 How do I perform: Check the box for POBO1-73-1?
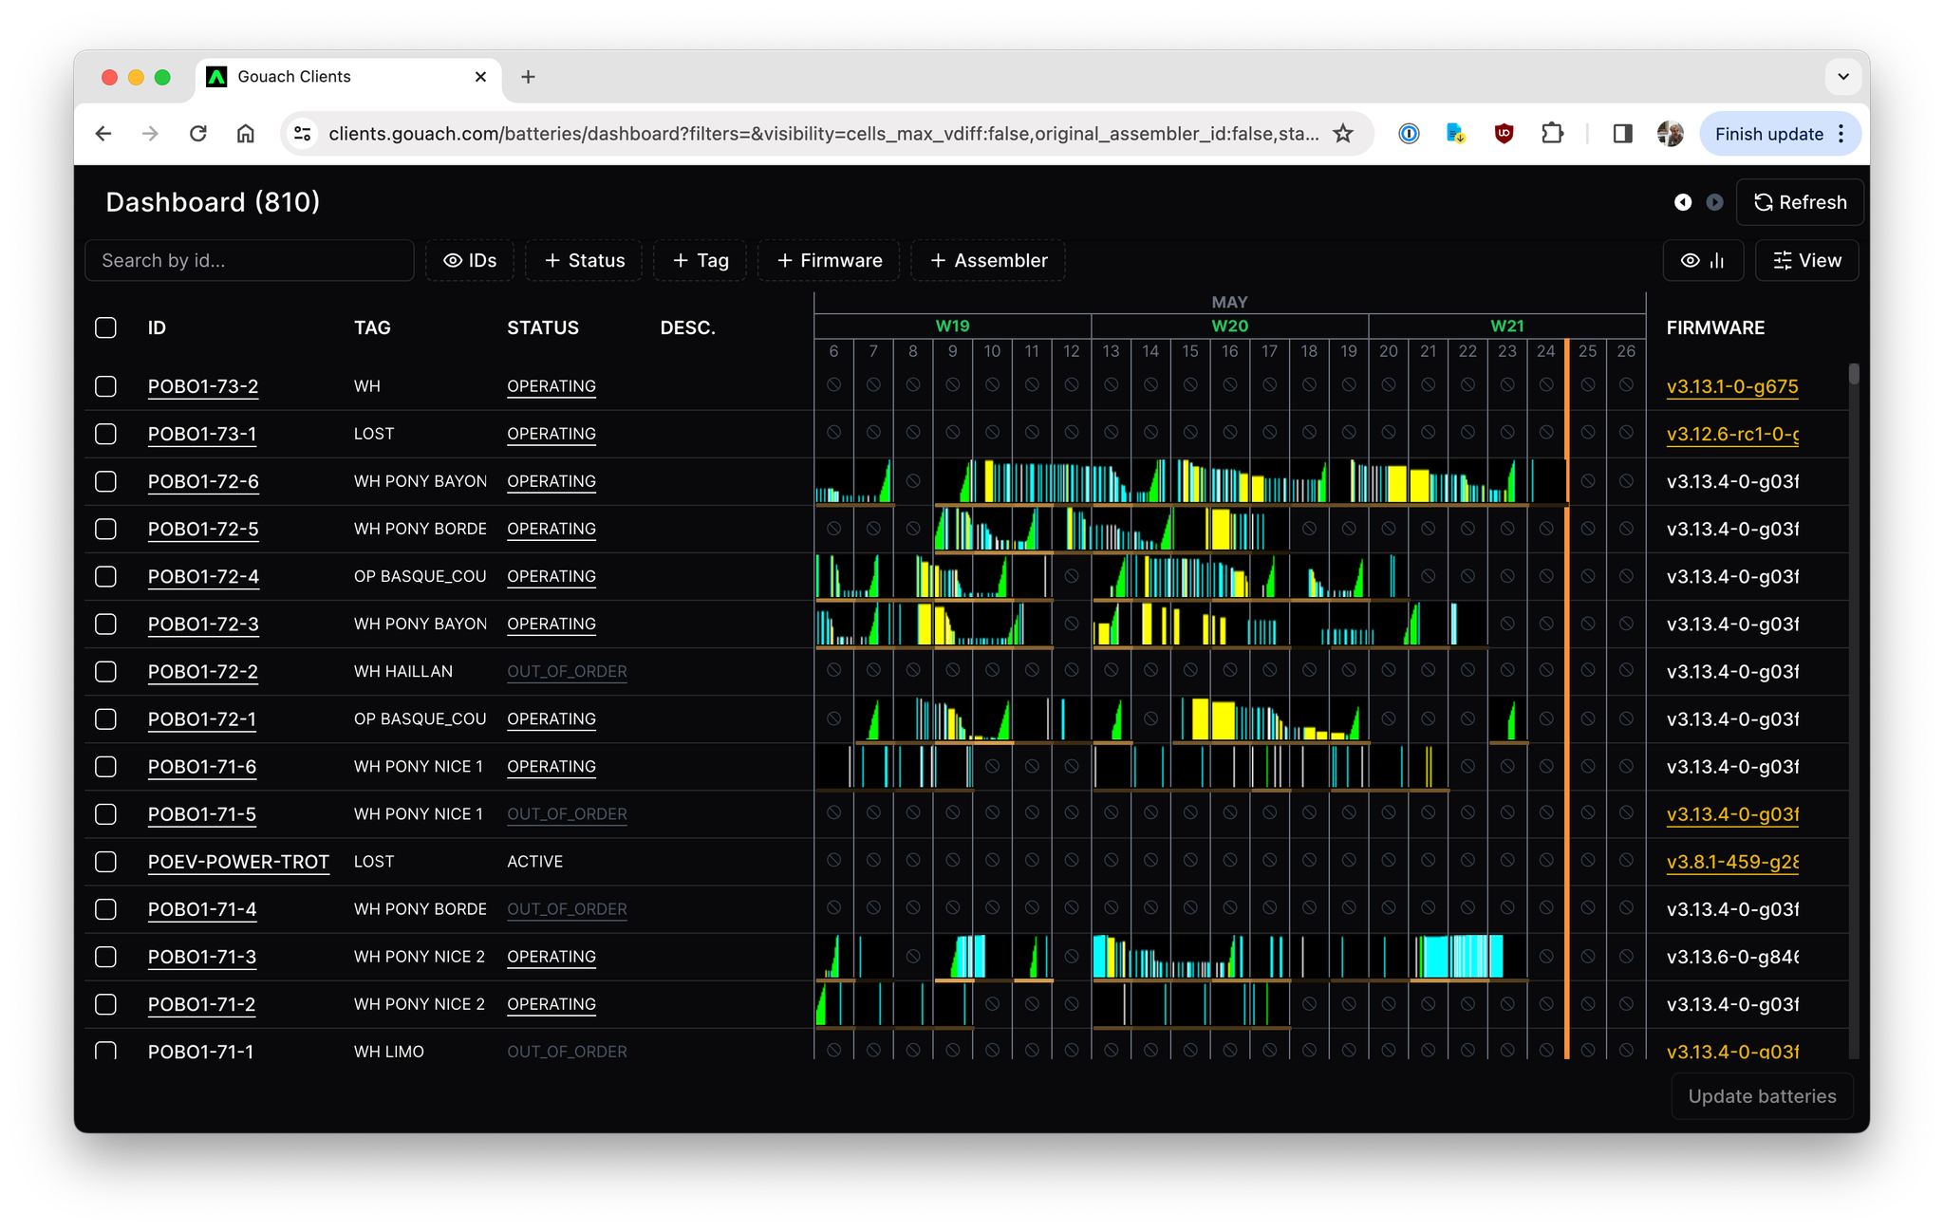click(105, 434)
